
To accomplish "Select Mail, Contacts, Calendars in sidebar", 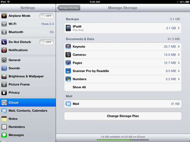I will click(x=28, y=111).
